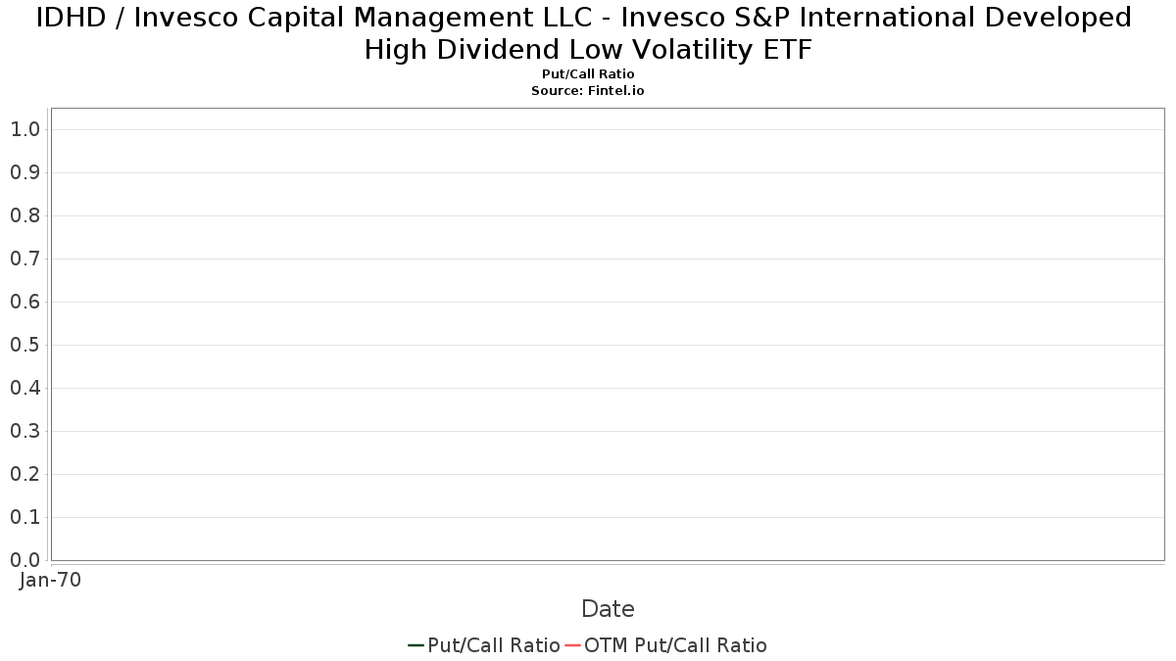Click the dark green Put/Call Ratio legend line
Viewport: 1176px width, 661px height.
pos(416,645)
